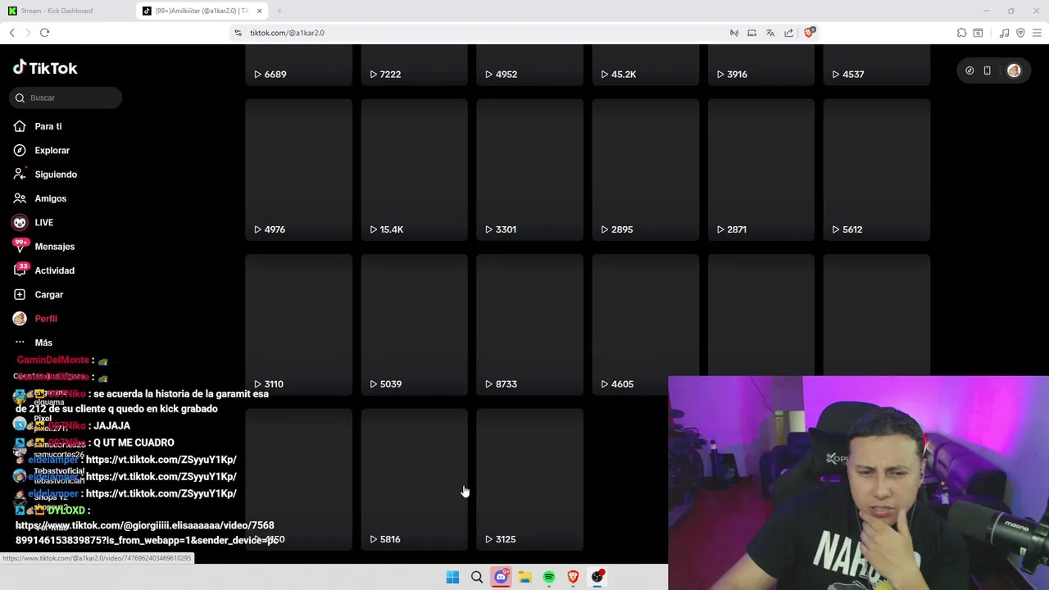Go to Siguiendo in sidebar
This screenshot has height=590, width=1049.
56,175
